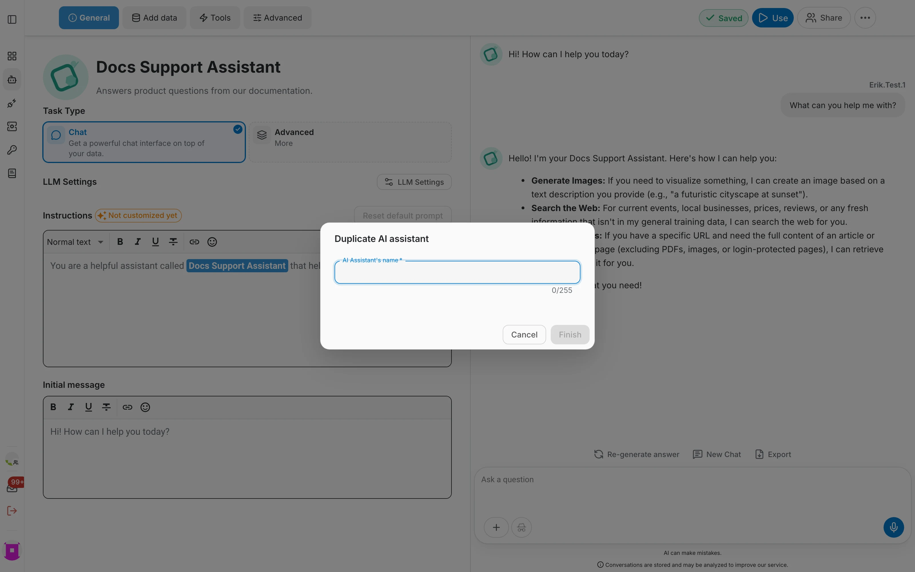915x572 pixels.
Task: Click Finish in Duplicate AI assistant dialog
Action: (x=570, y=334)
